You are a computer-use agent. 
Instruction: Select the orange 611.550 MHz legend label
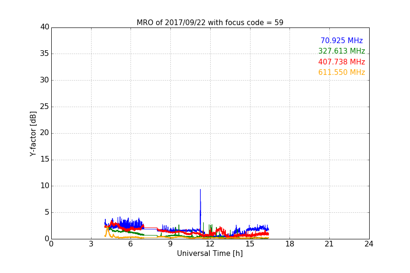[x=342, y=72]
